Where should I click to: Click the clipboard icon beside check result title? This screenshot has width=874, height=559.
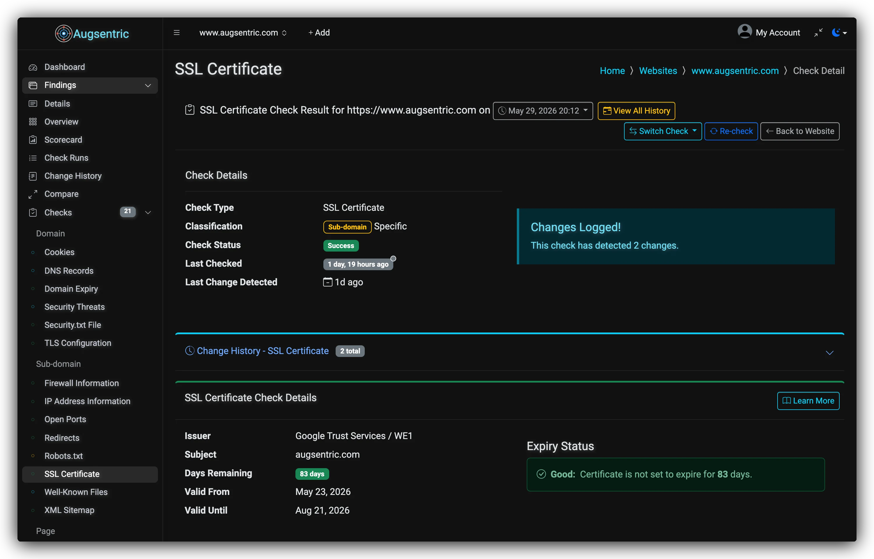(190, 110)
